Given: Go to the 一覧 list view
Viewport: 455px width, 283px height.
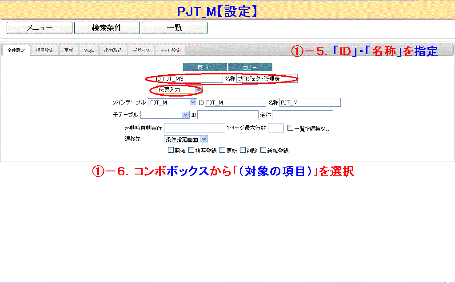Looking at the screenshot, I should (175, 28).
